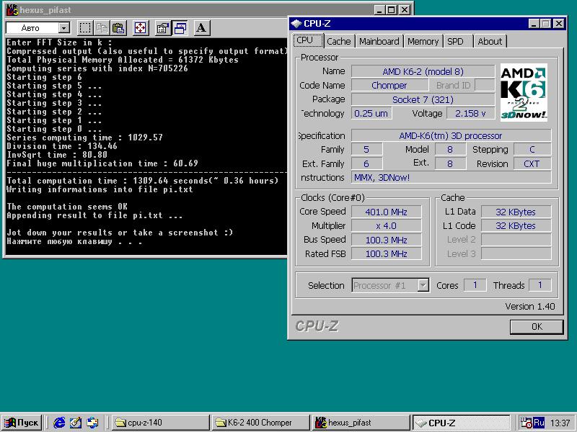Click the Specification 'AMD-K6(tm) 3D processor' field
The image size is (577, 432).
452,135
